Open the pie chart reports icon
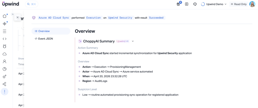258x108 pixels. tap(5, 69)
